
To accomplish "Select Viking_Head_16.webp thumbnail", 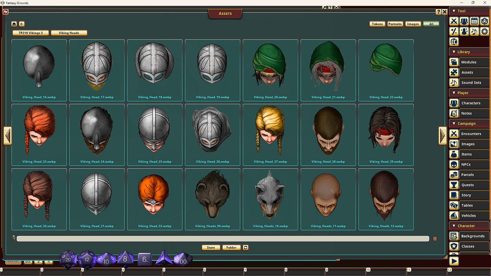I will pyautogui.click(x=39, y=70).
